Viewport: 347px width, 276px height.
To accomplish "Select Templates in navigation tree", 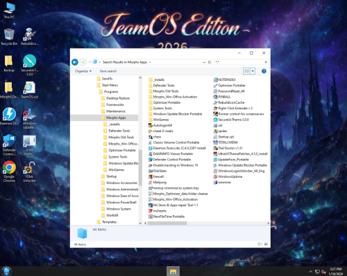I will (x=107, y=222).
